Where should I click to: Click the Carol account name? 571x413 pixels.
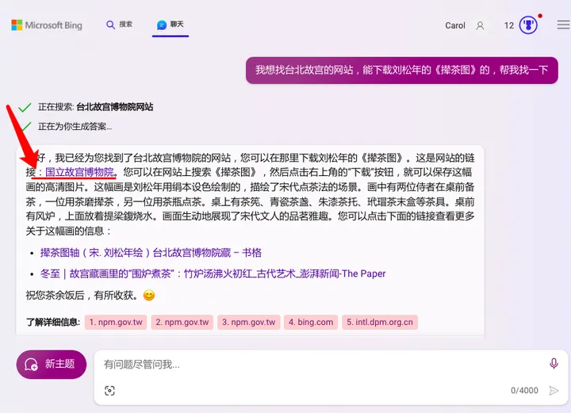tap(455, 25)
